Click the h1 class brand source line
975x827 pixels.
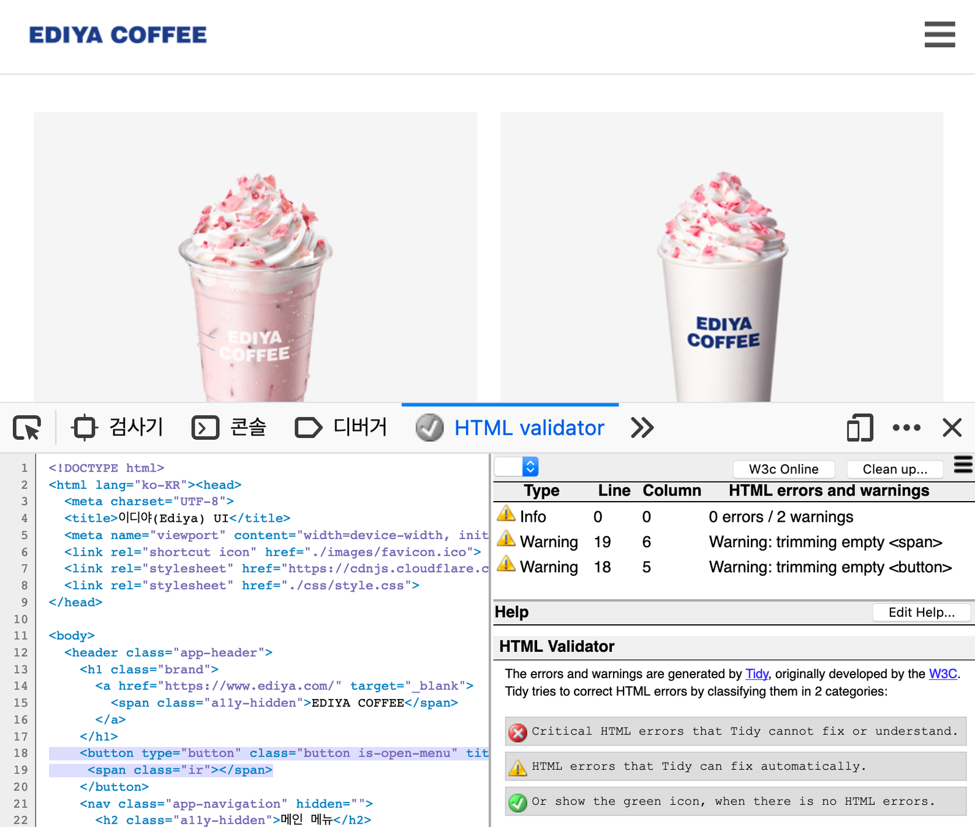[149, 670]
